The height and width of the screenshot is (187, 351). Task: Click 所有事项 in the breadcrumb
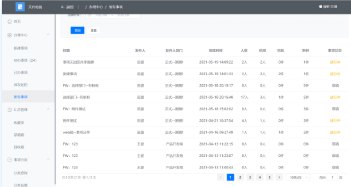point(116,7)
